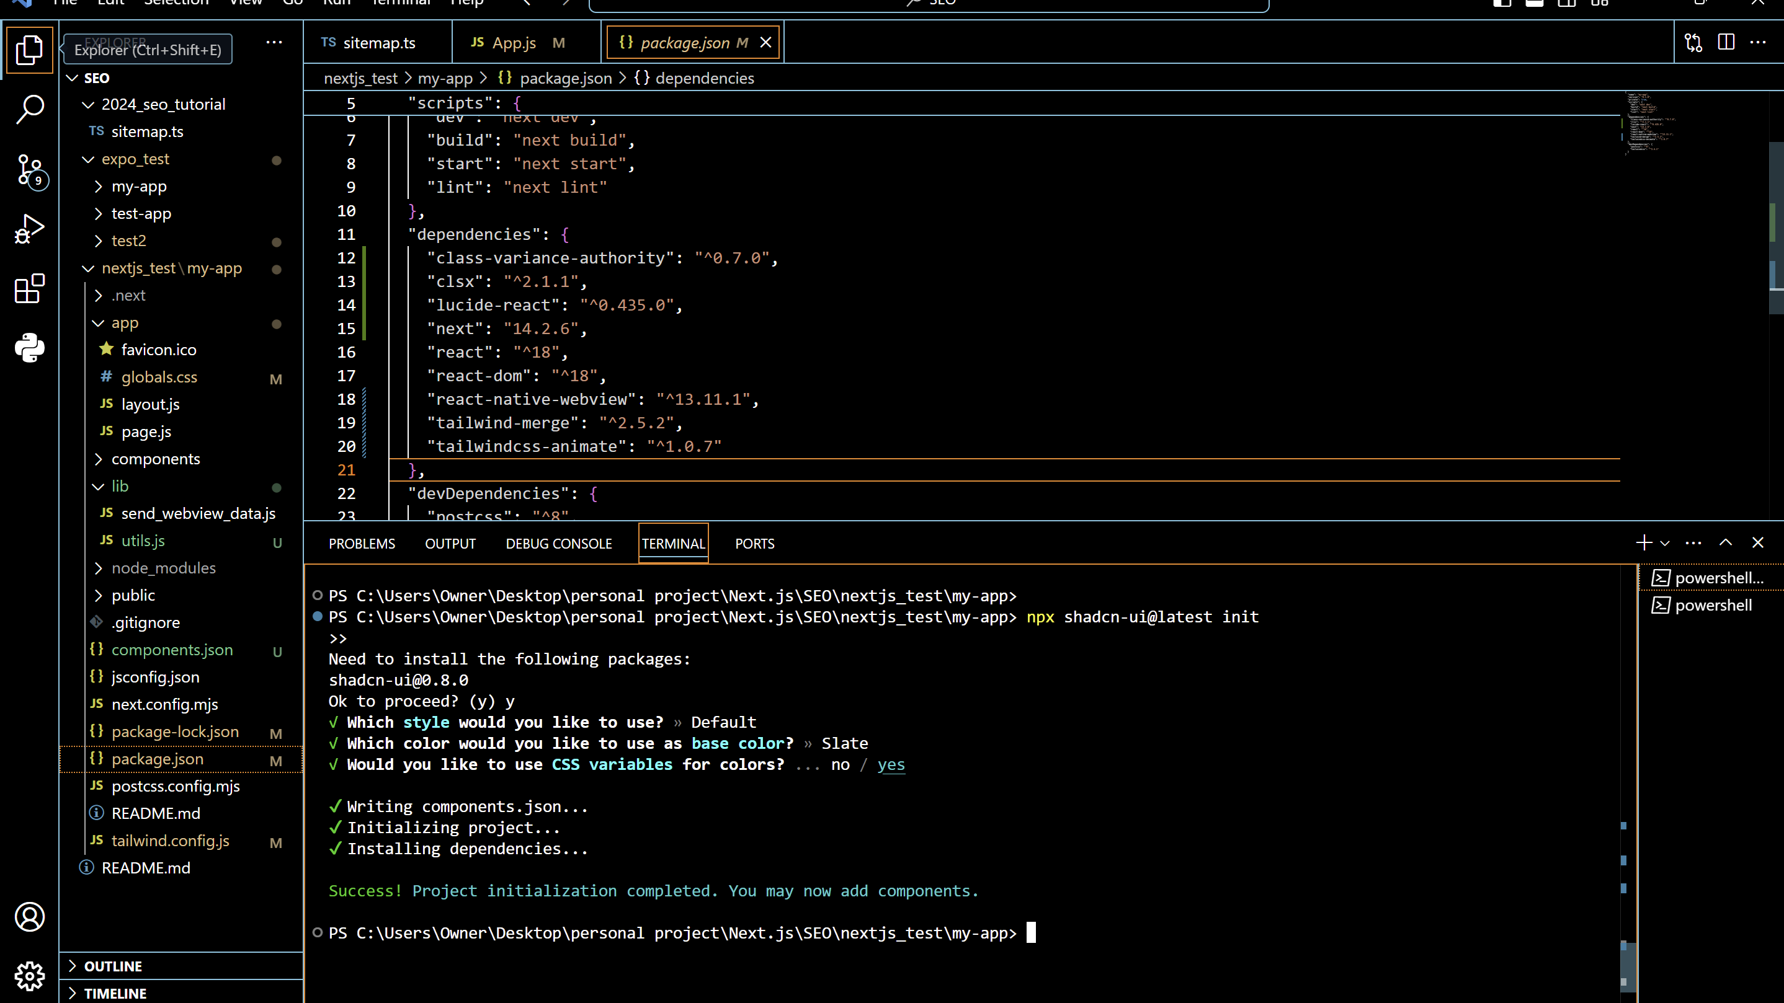Switch to the App.js editor tab
Image resolution: width=1784 pixels, height=1003 pixels.
(527, 43)
